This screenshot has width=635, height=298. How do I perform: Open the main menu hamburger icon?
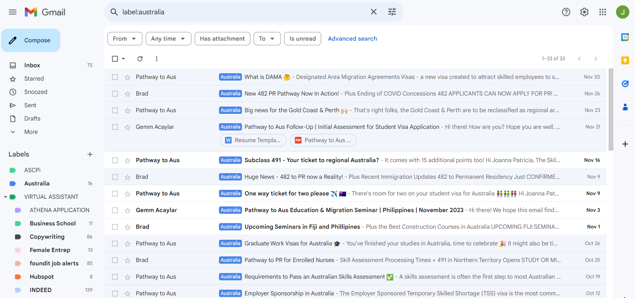coord(13,12)
